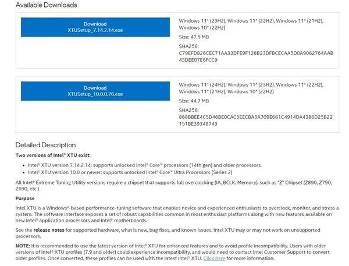The height and width of the screenshot is (266, 349).
Task: Download XTUSetup_7.14.2.14.exe installer
Action: pyautogui.click(x=95, y=27)
